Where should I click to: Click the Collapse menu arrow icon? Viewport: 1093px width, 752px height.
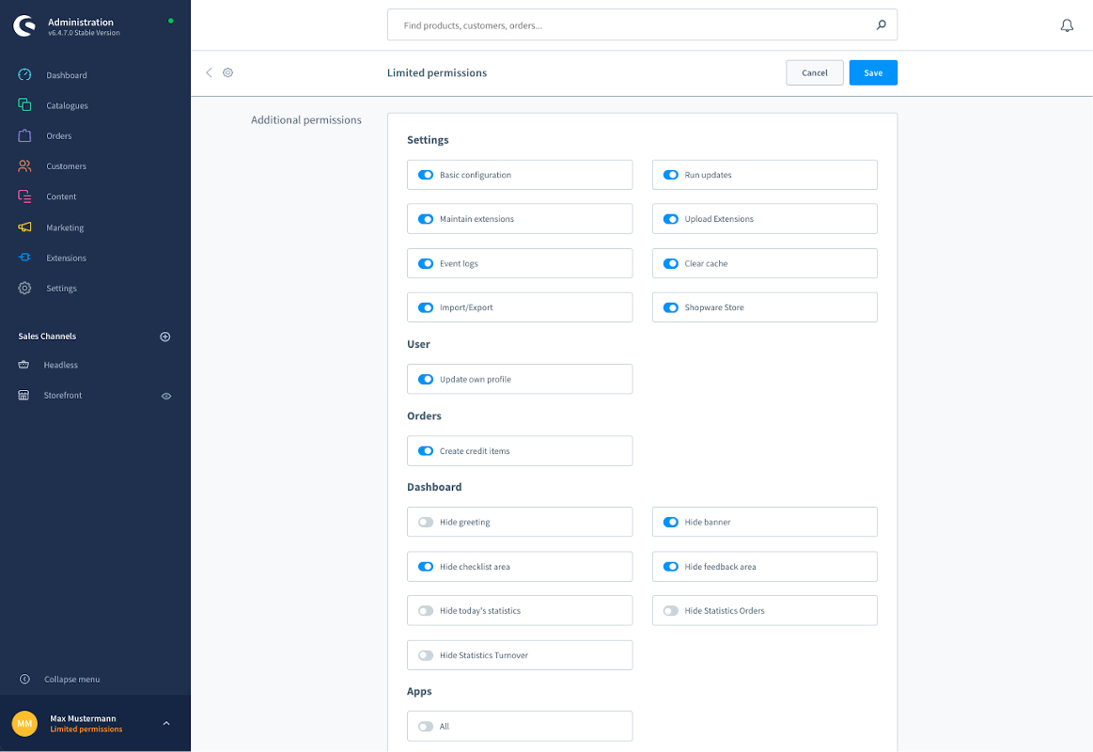pyautogui.click(x=24, y=679)
